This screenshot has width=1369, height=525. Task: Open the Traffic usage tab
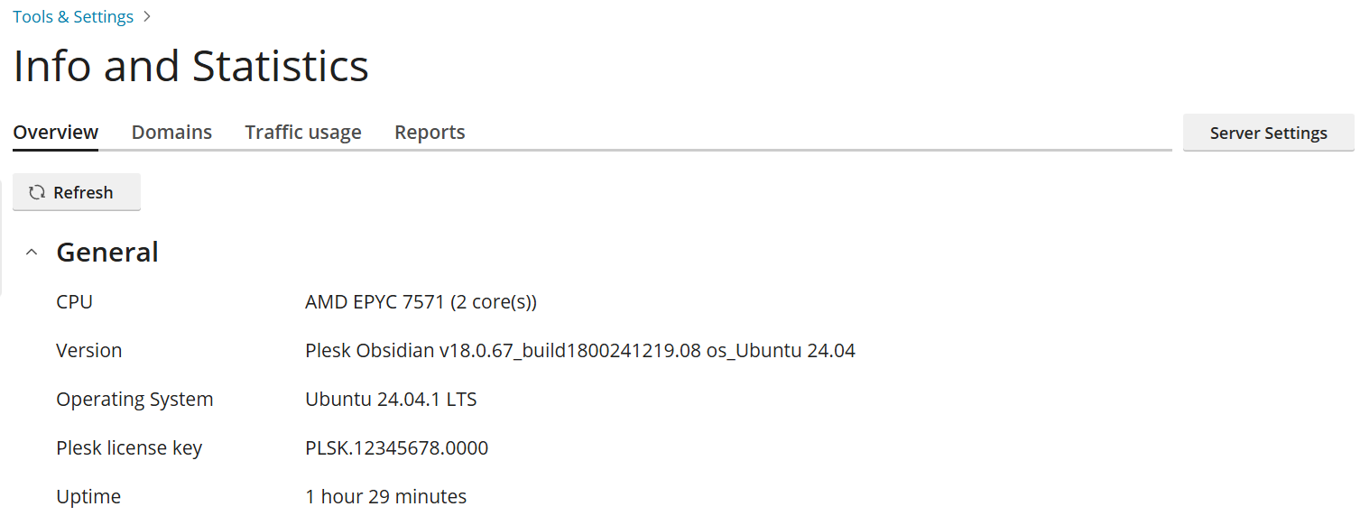point(303,133)
